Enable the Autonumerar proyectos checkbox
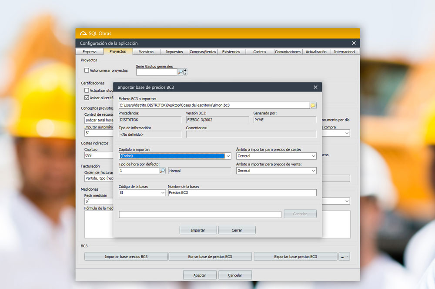 [87, 70]
